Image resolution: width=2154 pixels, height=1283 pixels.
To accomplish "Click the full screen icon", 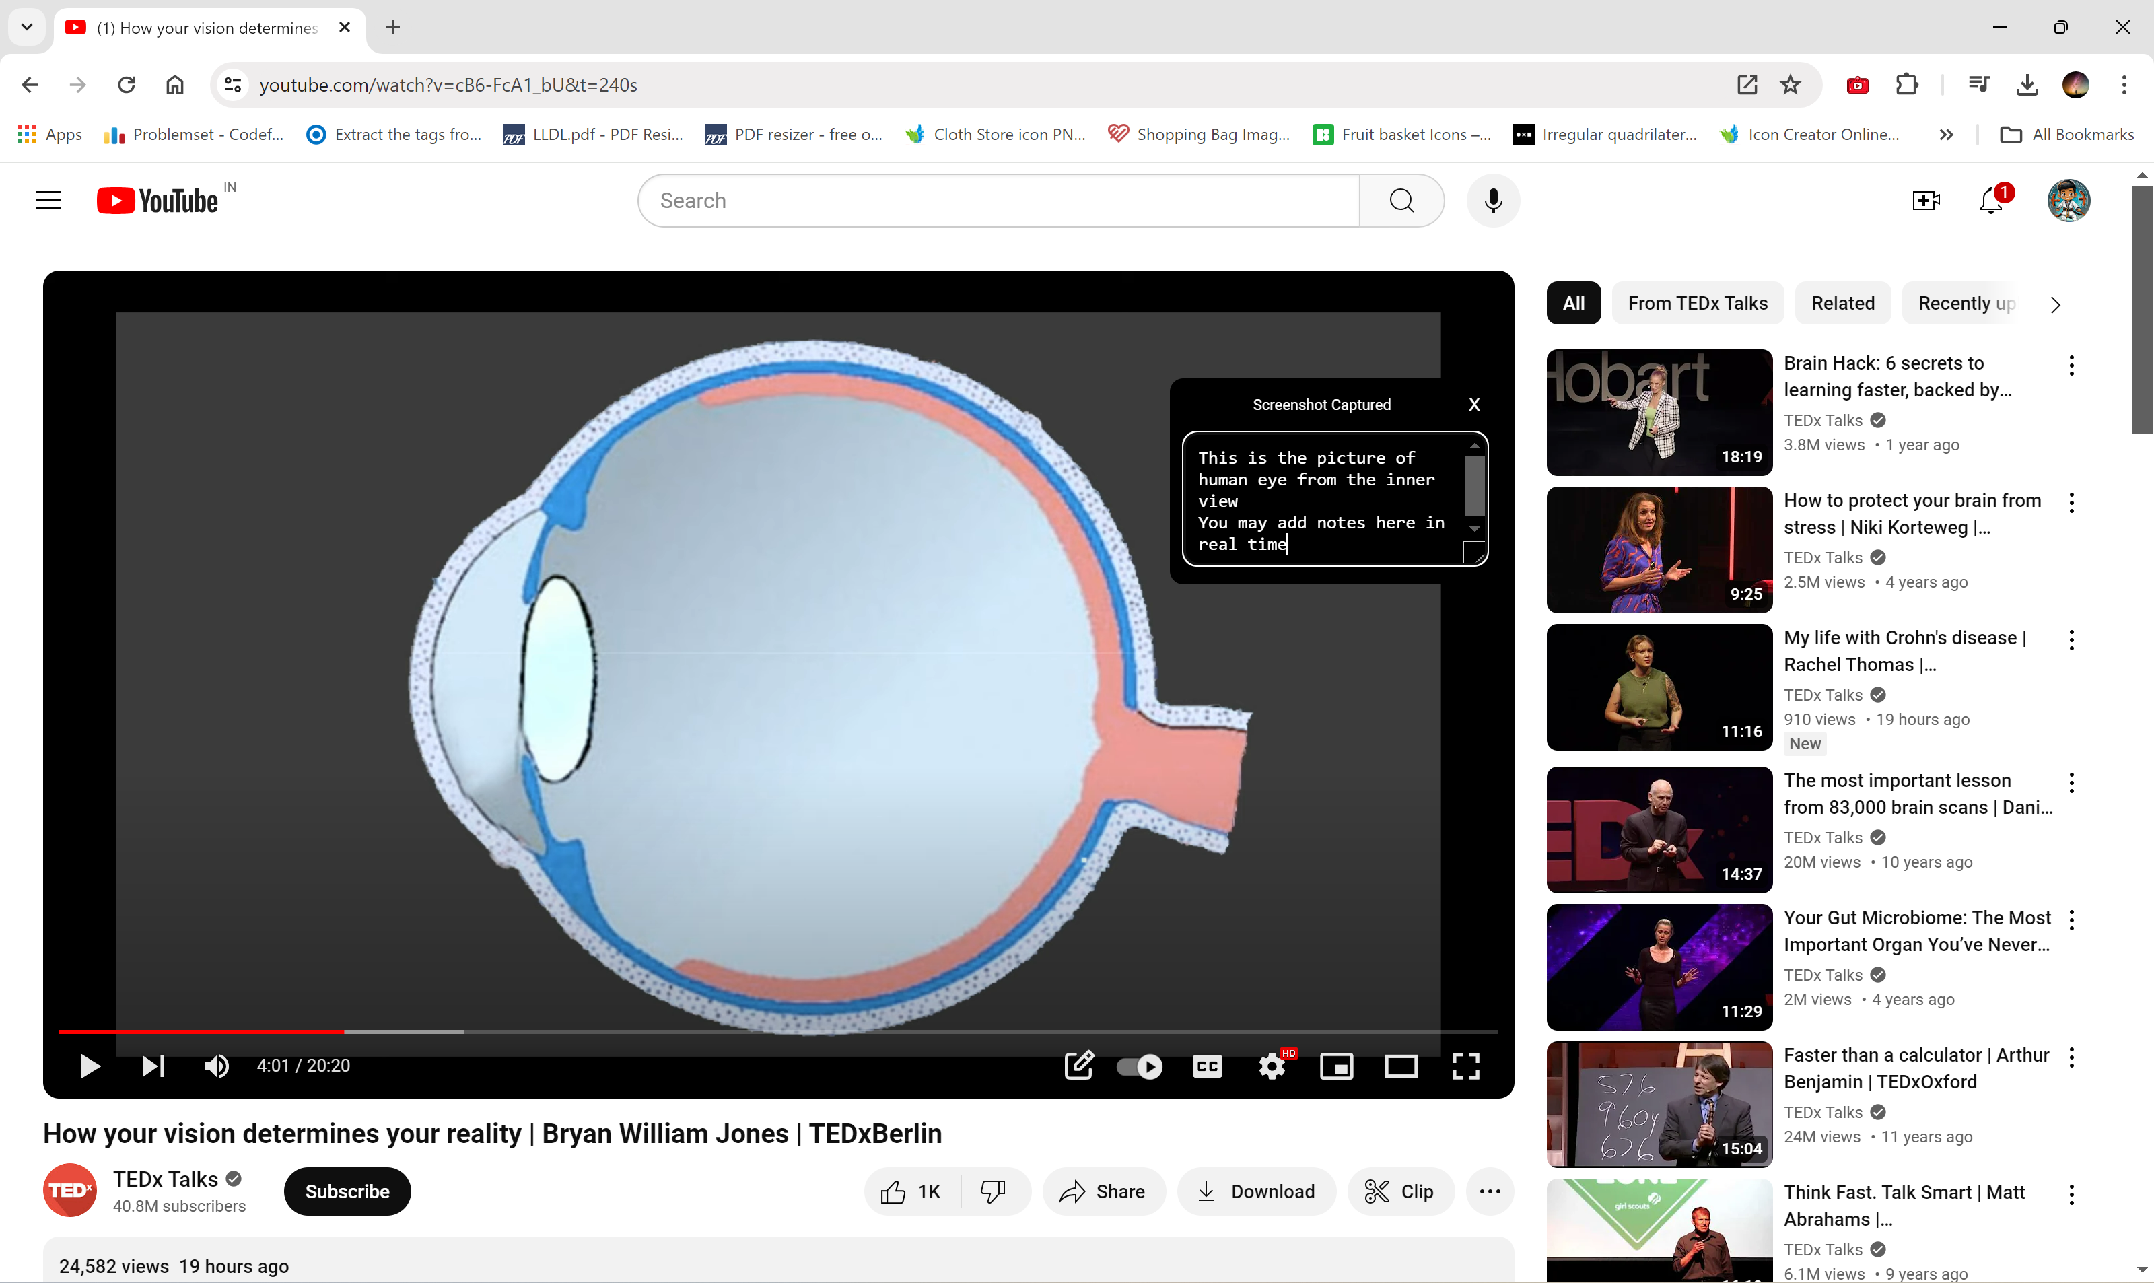I will tap(1464, 1065).
